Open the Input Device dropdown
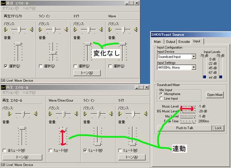Image resolution: width=231 pixels, height=168 pixels. [x=194, y=57]
